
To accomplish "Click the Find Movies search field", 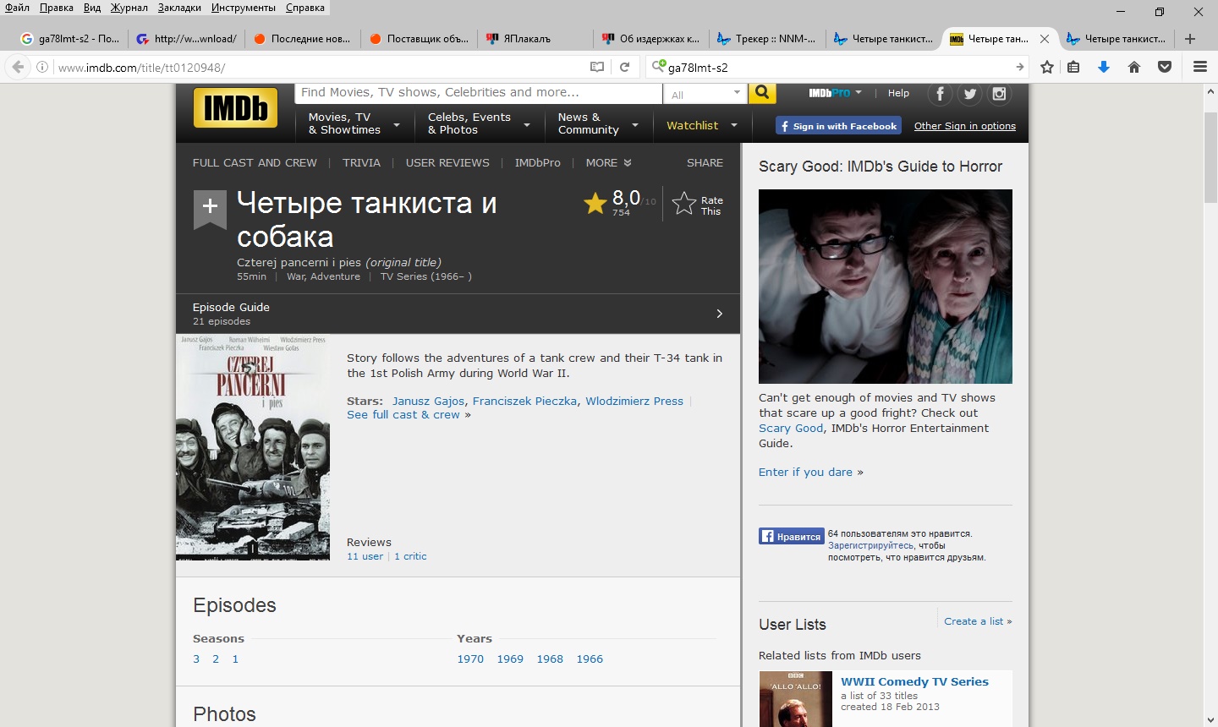I will tap(479, 93).
